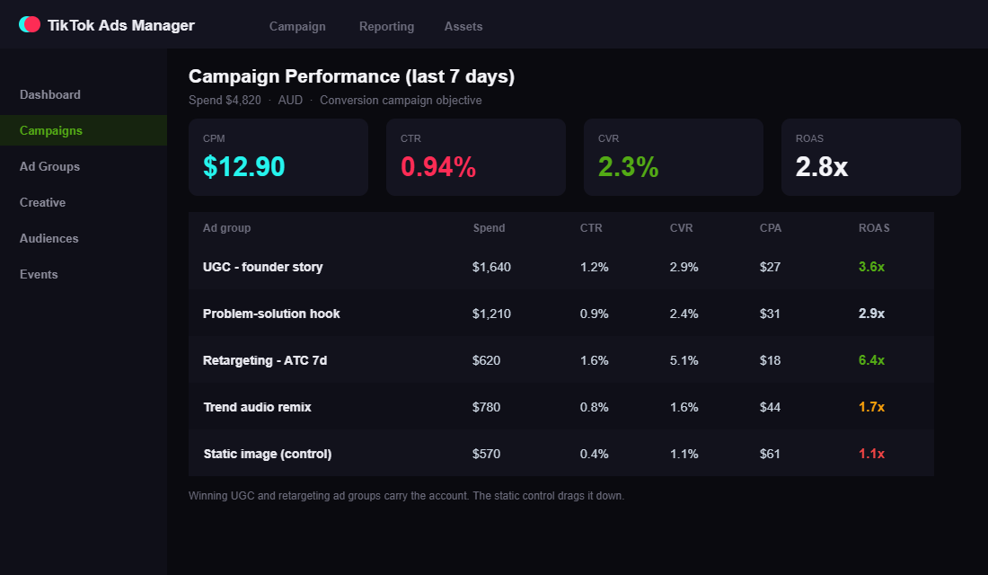Click the CTR 0.94% metric card
The height and width of the screenshot is (575, 988).
coord(476,157)
